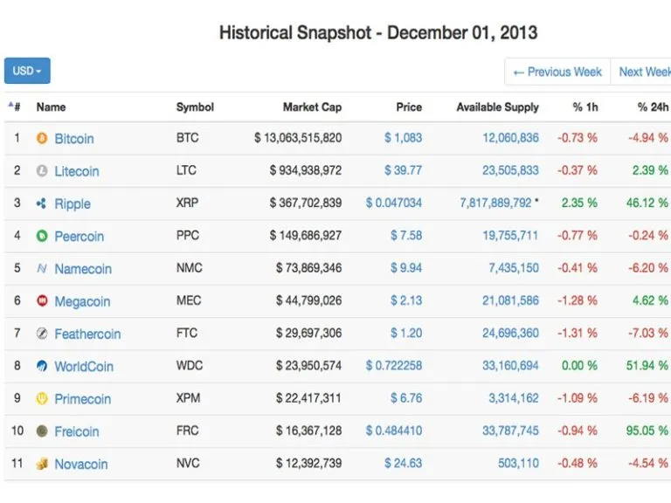Click Freicoin price $ 0.484410
The width and height of the screenshot is (671, 503).
(394, 431)
